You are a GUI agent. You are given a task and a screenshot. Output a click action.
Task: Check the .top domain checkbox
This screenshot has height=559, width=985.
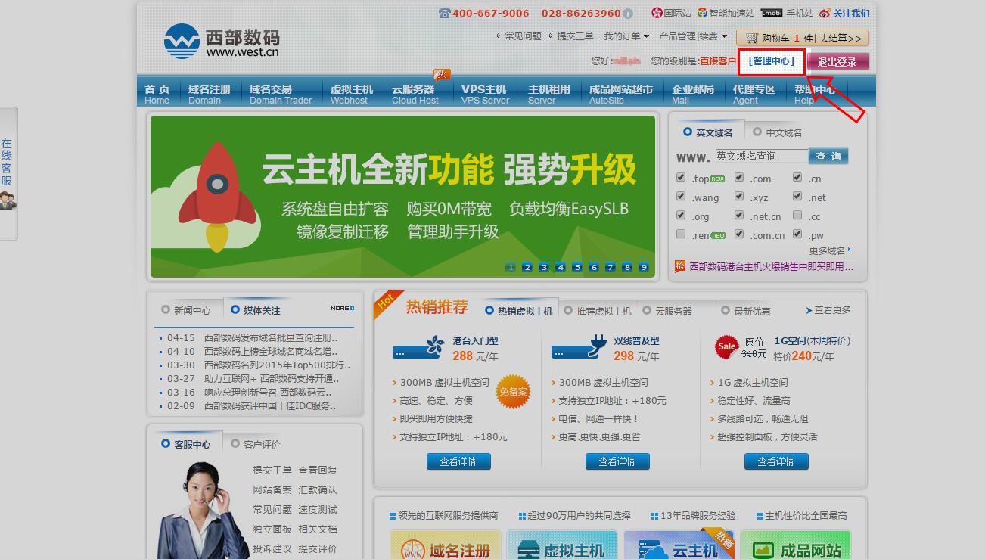coord(681,178)
